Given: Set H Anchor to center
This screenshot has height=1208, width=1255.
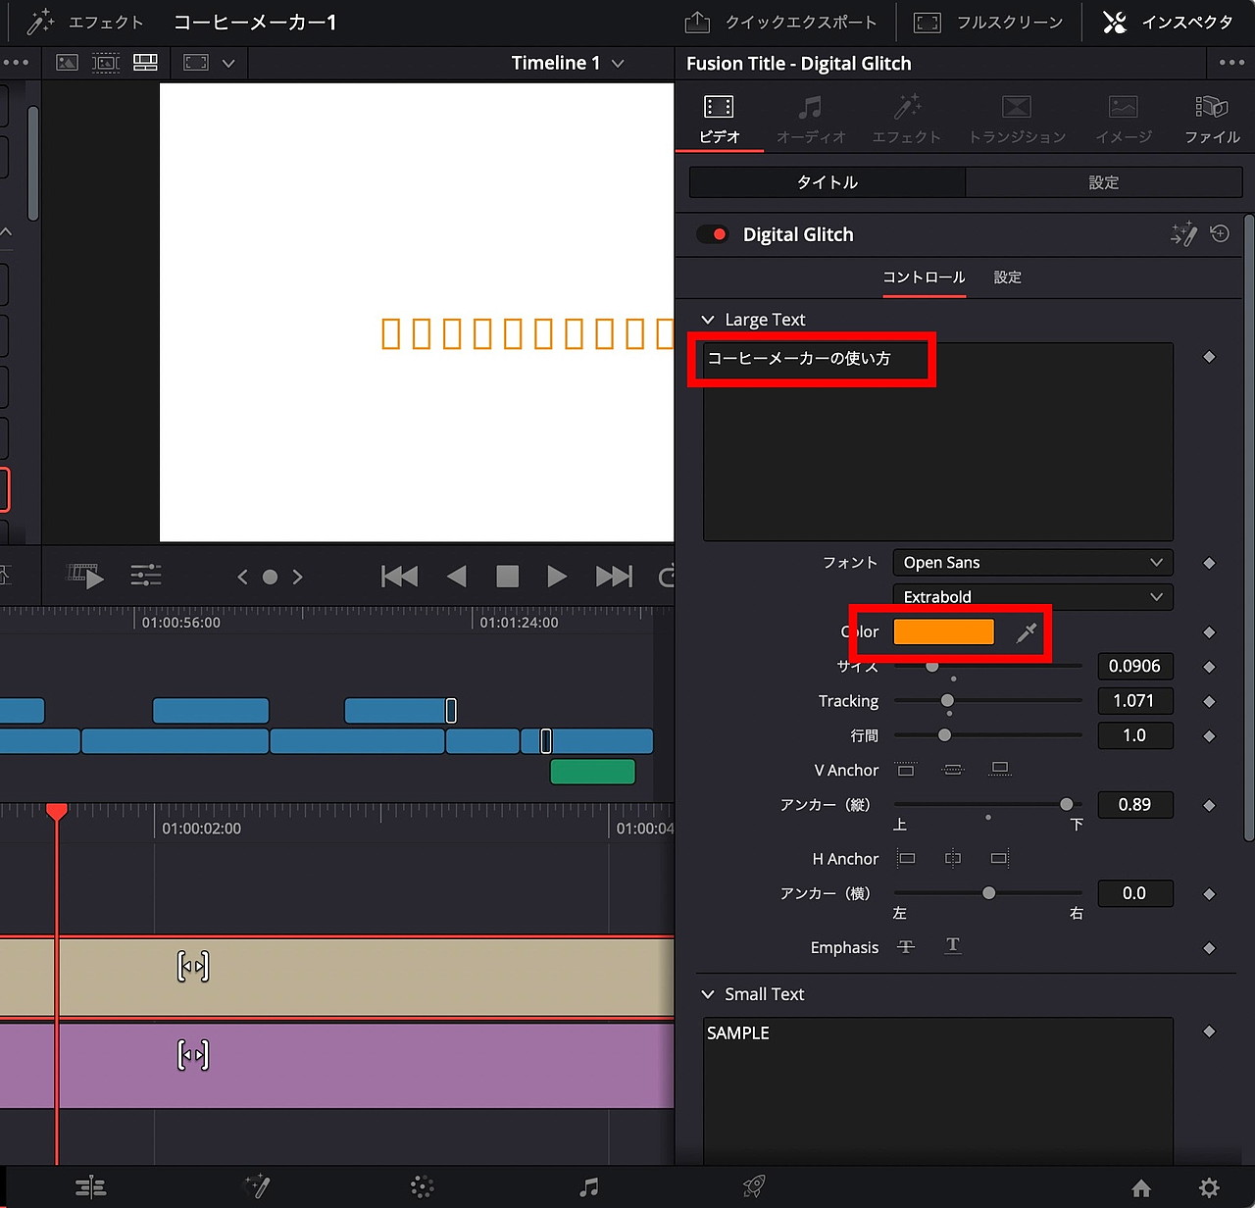Looking at the screenshot, I should [x=953, y=859].
